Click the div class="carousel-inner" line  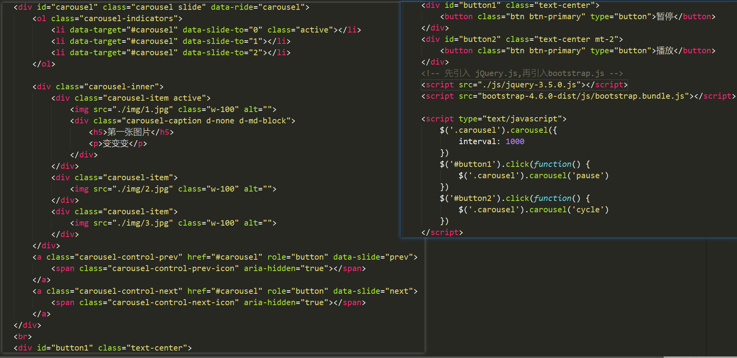(98, 87)
